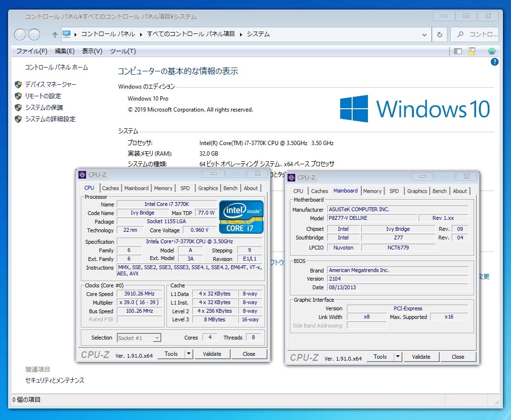Expand the すべてのコントロール パネル項目 breadcrumb arrow
This screenshot has height=420, width=511.
click(x=241, y=34)
